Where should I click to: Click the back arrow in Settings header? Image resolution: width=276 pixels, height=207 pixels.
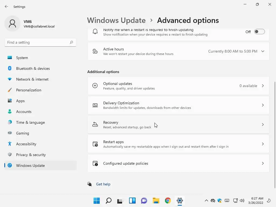(x=6, y=6)
